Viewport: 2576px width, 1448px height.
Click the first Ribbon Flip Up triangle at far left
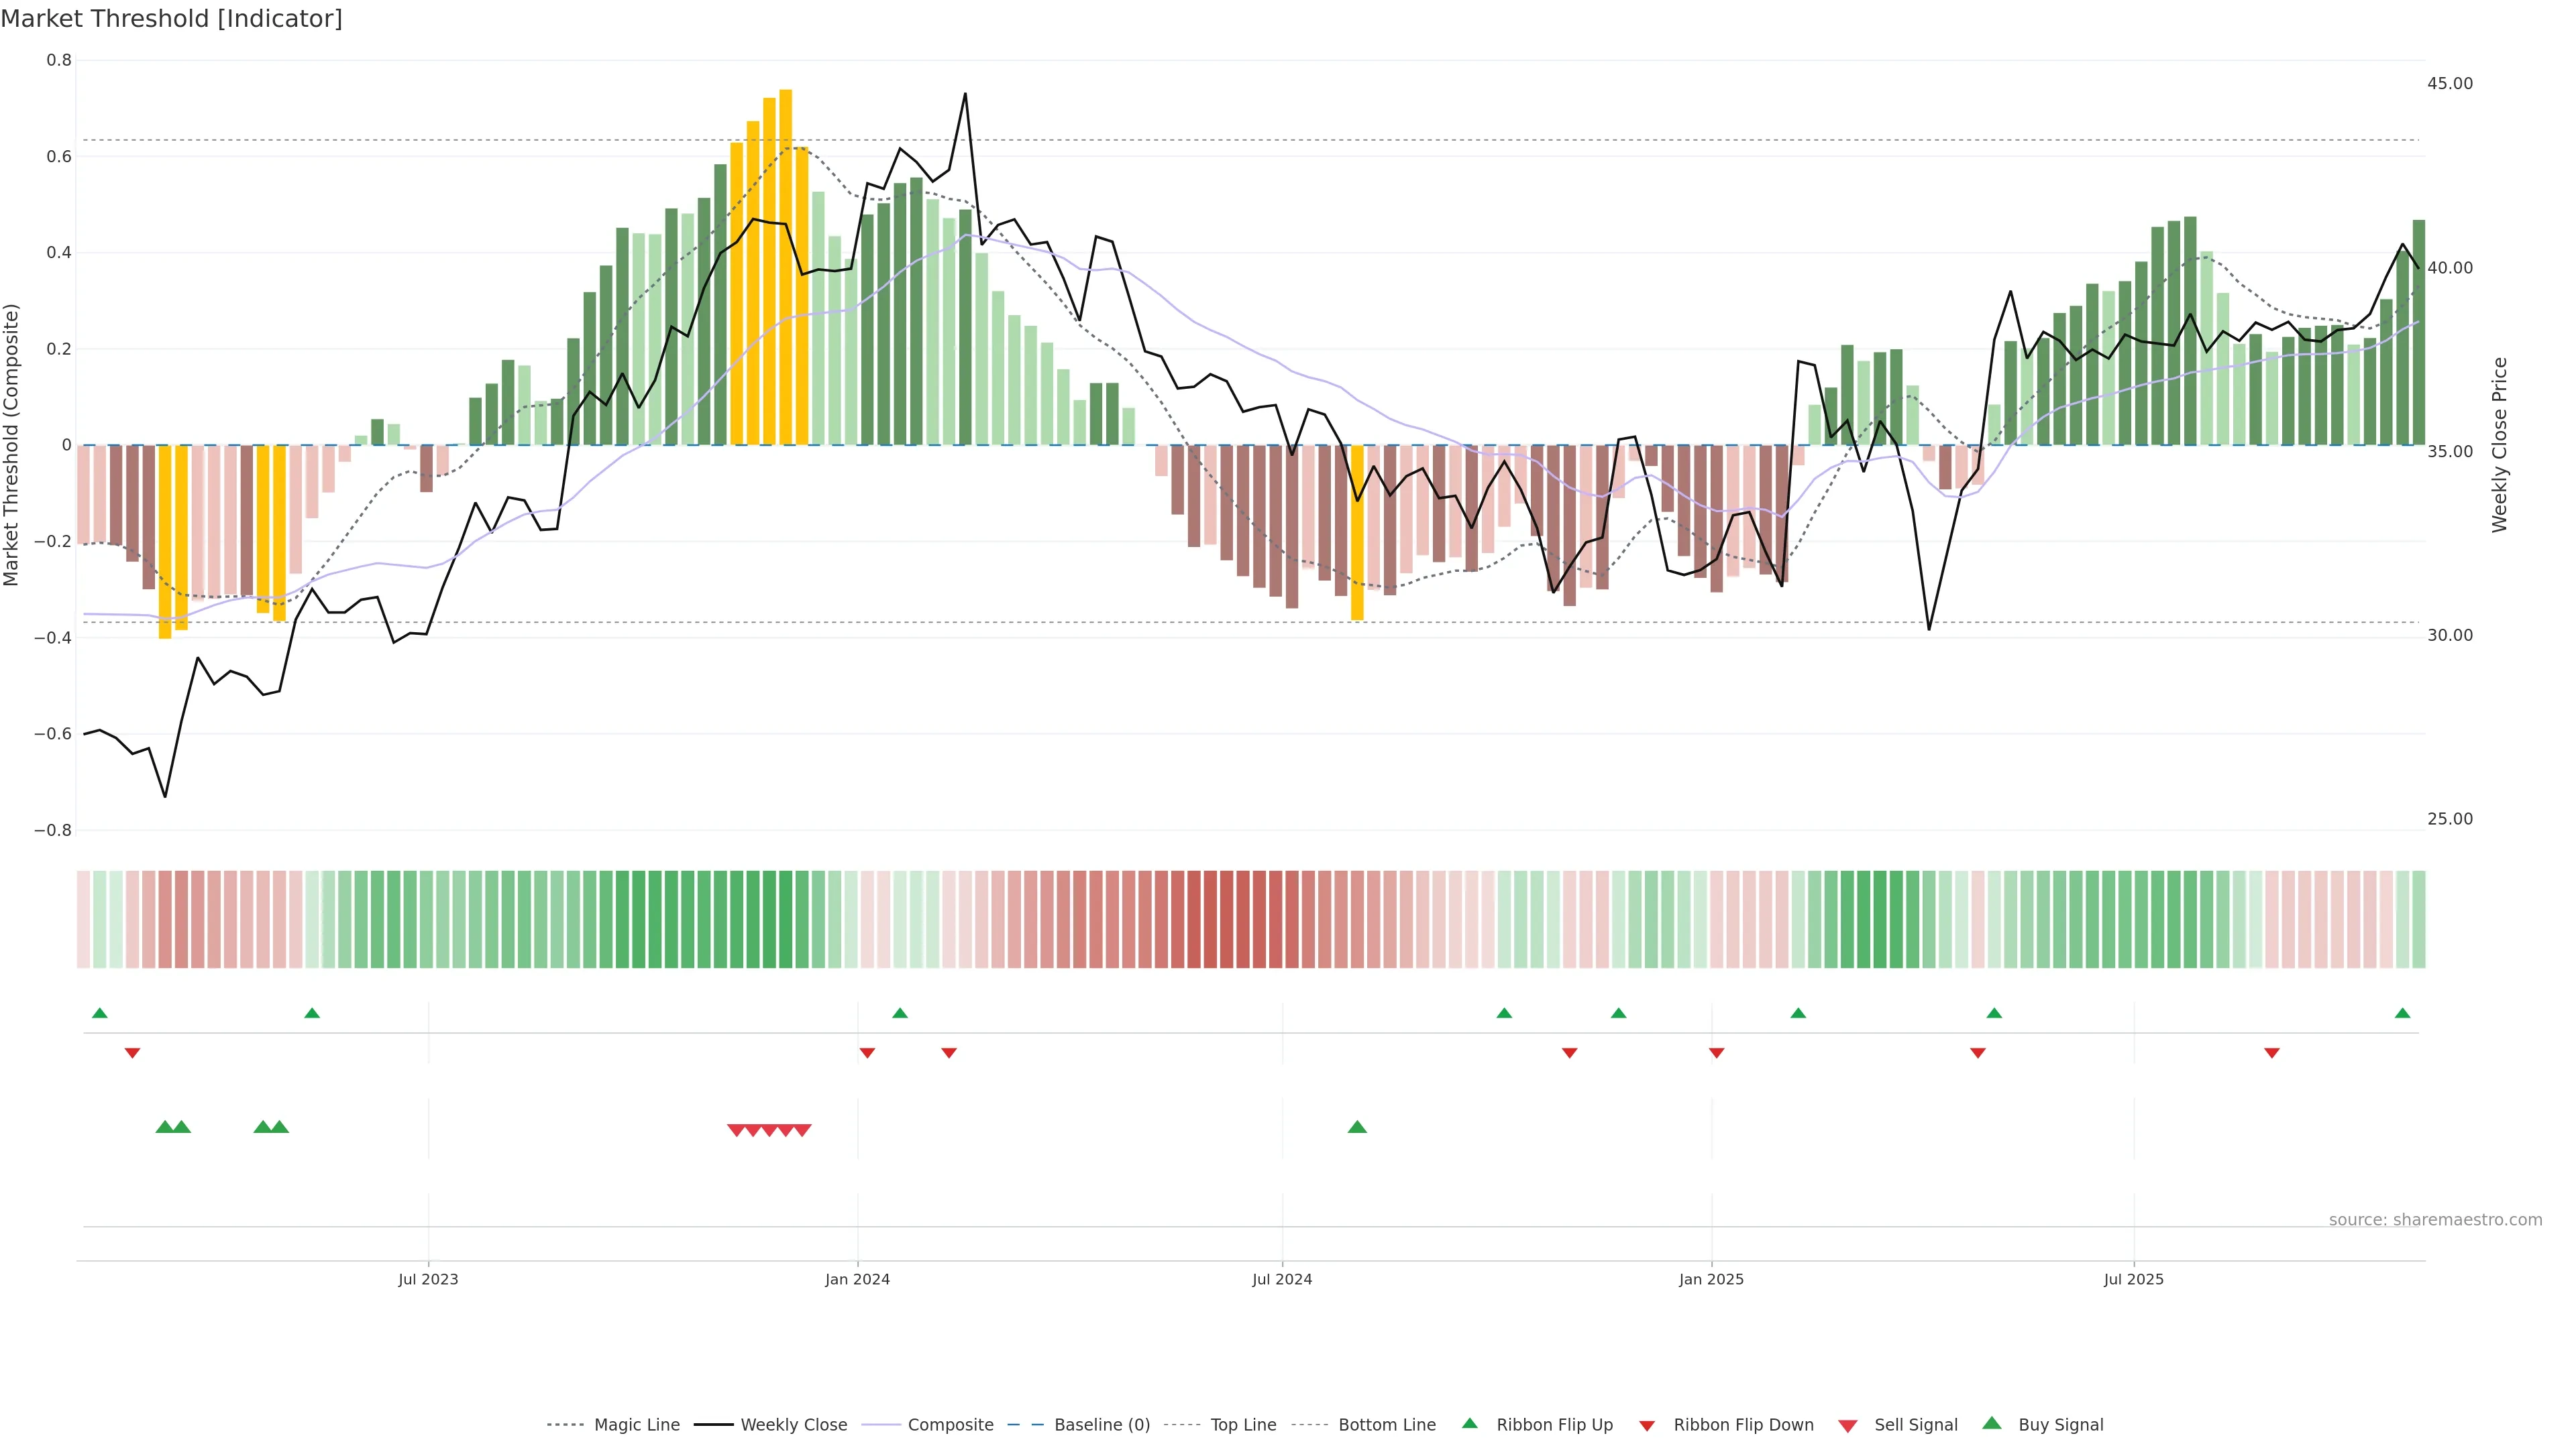pos(99,1014)
